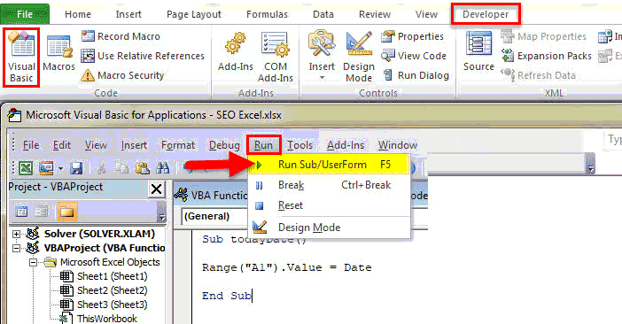Screen dimensions: 622x324
Task: Open the Insert controls dropdown
Action: click(322, 56)
